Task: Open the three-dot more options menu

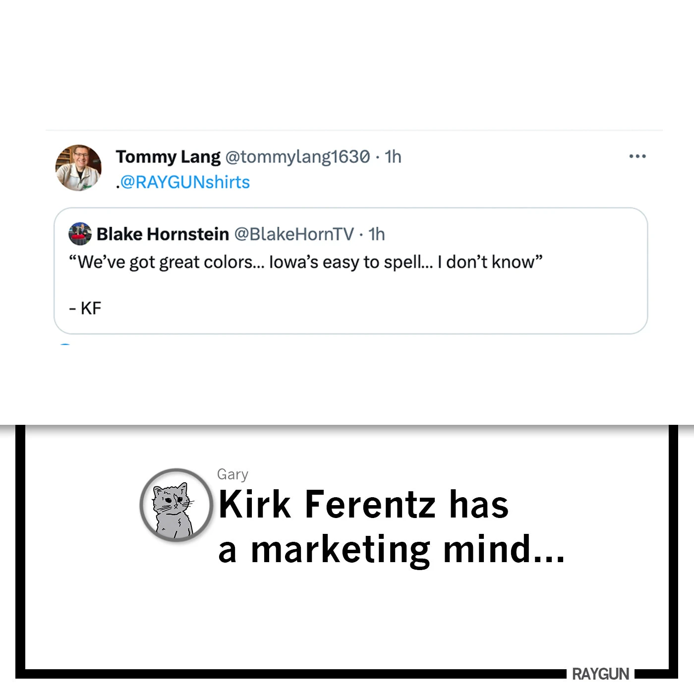Action: [637, 156]
